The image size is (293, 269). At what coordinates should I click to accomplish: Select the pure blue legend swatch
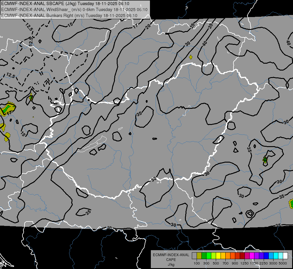(266, 256)
